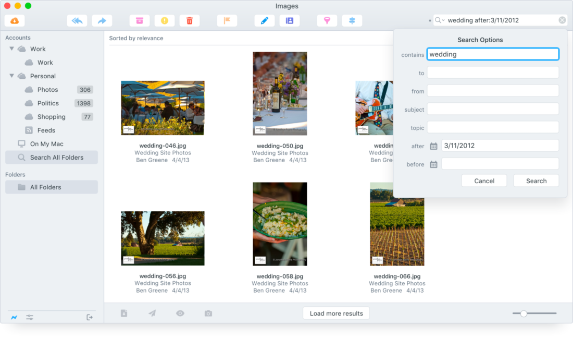
Task: Click the camera icon in bottom bar
Action: point(208,313)
